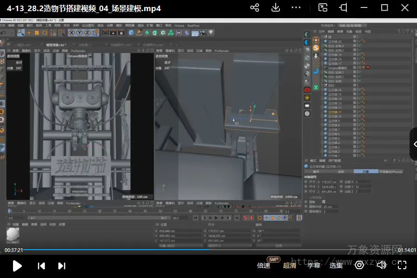The height and width of the screenshot is (278, 417).
Task: Select 立方体.11 in the object manager
Action: tap(335, 112)
